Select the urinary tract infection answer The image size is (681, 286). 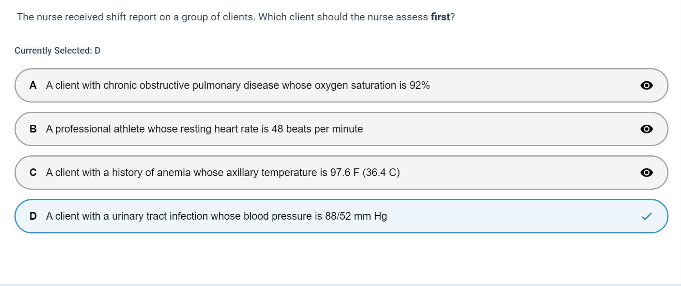(x=216, y=216)
